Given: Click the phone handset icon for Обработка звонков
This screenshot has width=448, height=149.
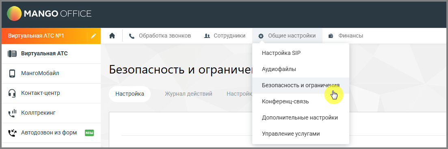Looking at the screenshot, I should (x=132, y=36).
